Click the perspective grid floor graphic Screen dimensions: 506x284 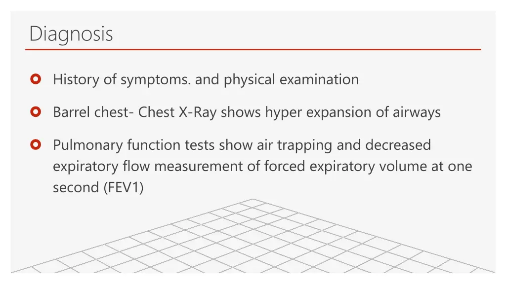[253, 238]
